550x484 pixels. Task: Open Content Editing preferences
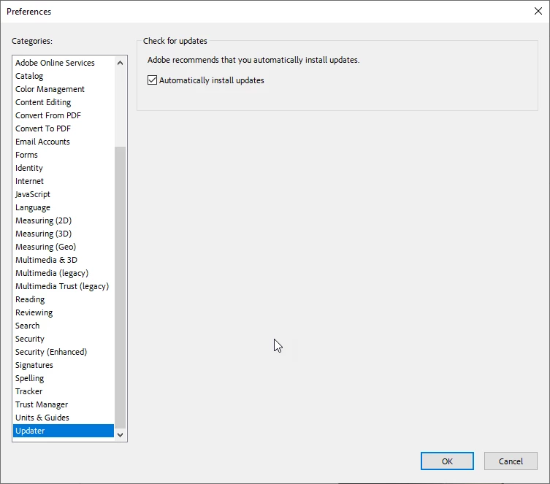point(64,102)
